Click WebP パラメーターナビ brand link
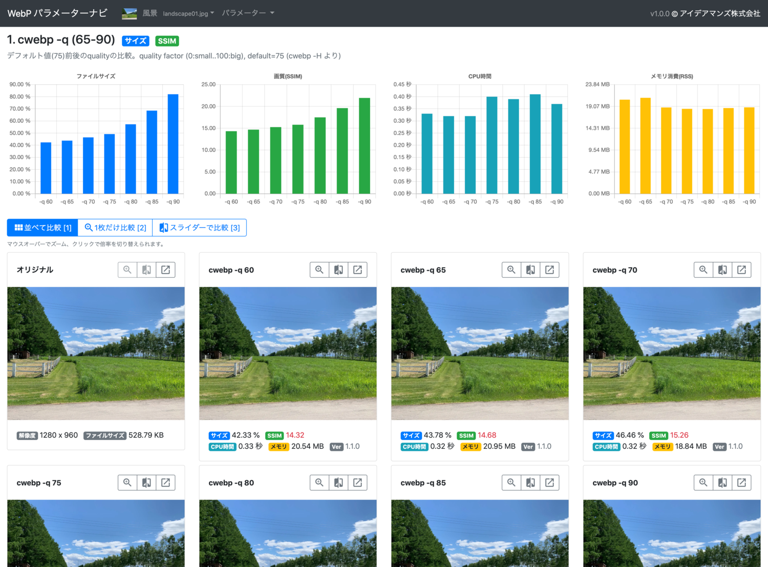This screenshot has width=768, height=567. [57, 13]
